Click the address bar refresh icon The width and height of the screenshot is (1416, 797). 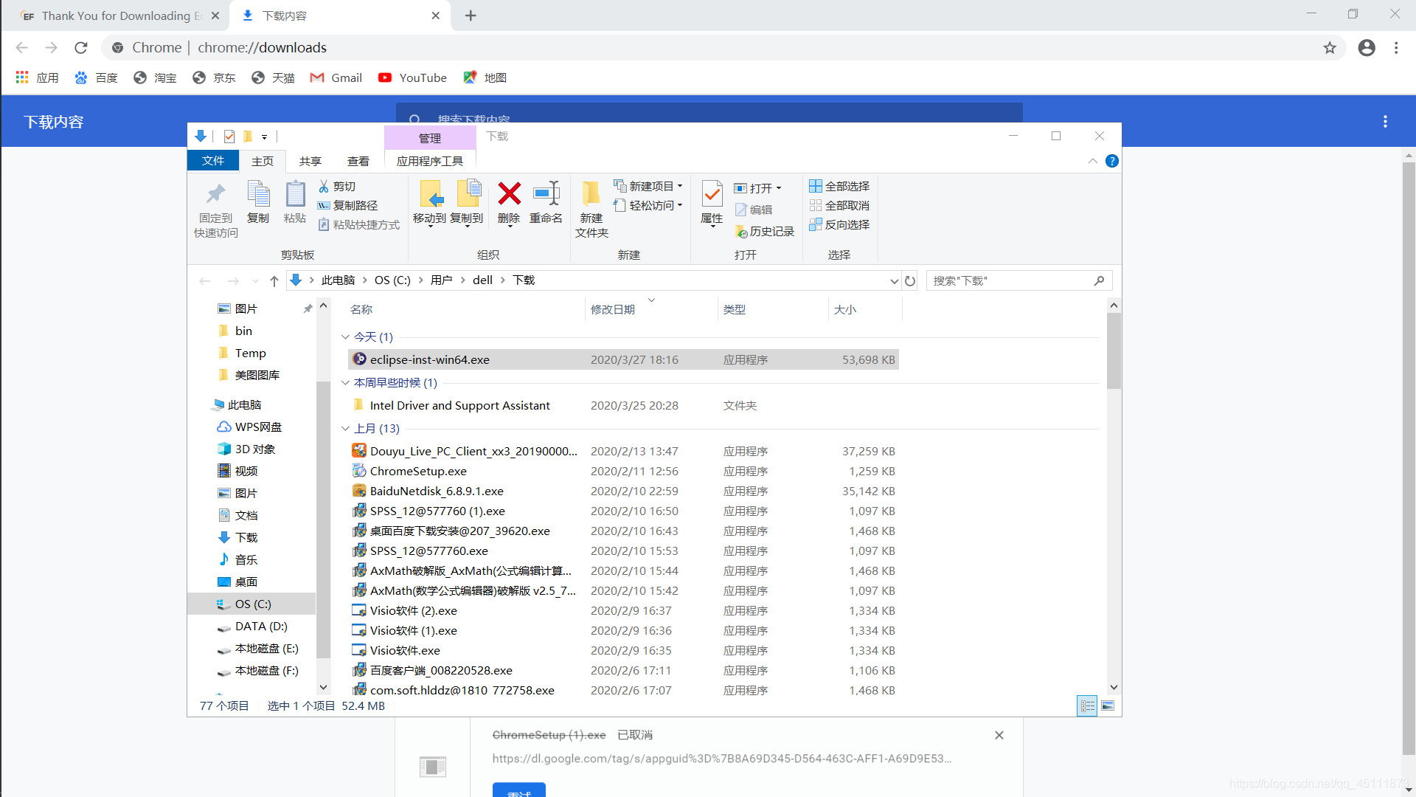(910, 280)
